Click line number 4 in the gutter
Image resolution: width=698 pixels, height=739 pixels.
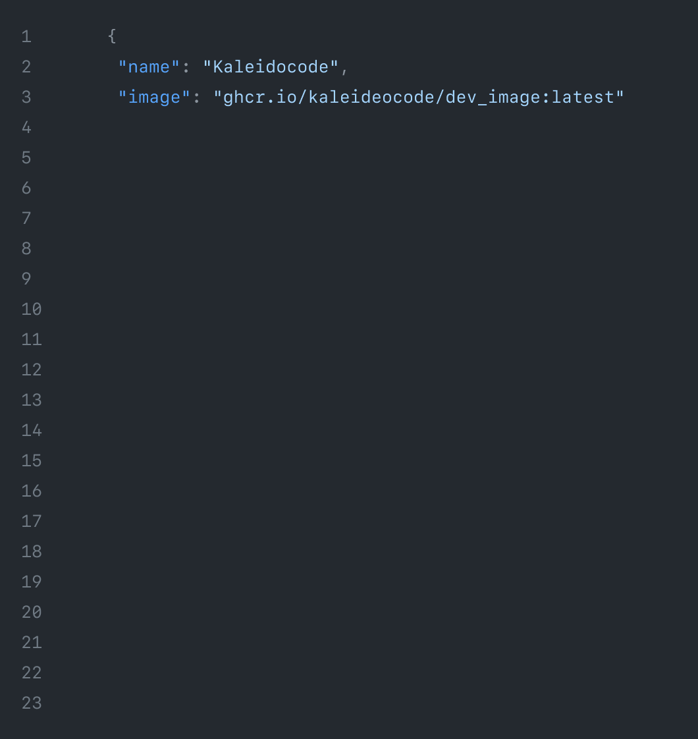pos(26,127)
